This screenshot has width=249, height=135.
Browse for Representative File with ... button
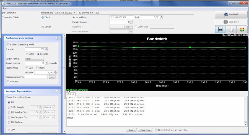52,77
